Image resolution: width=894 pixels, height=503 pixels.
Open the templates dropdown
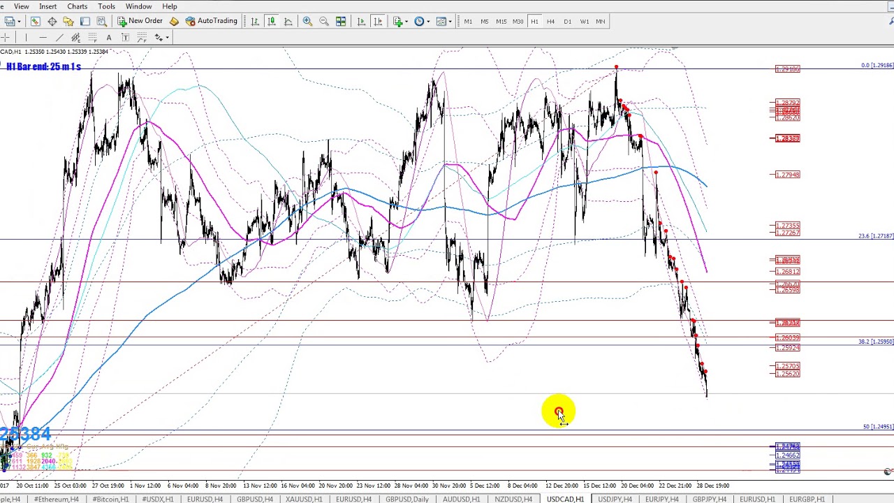(443, 21)
